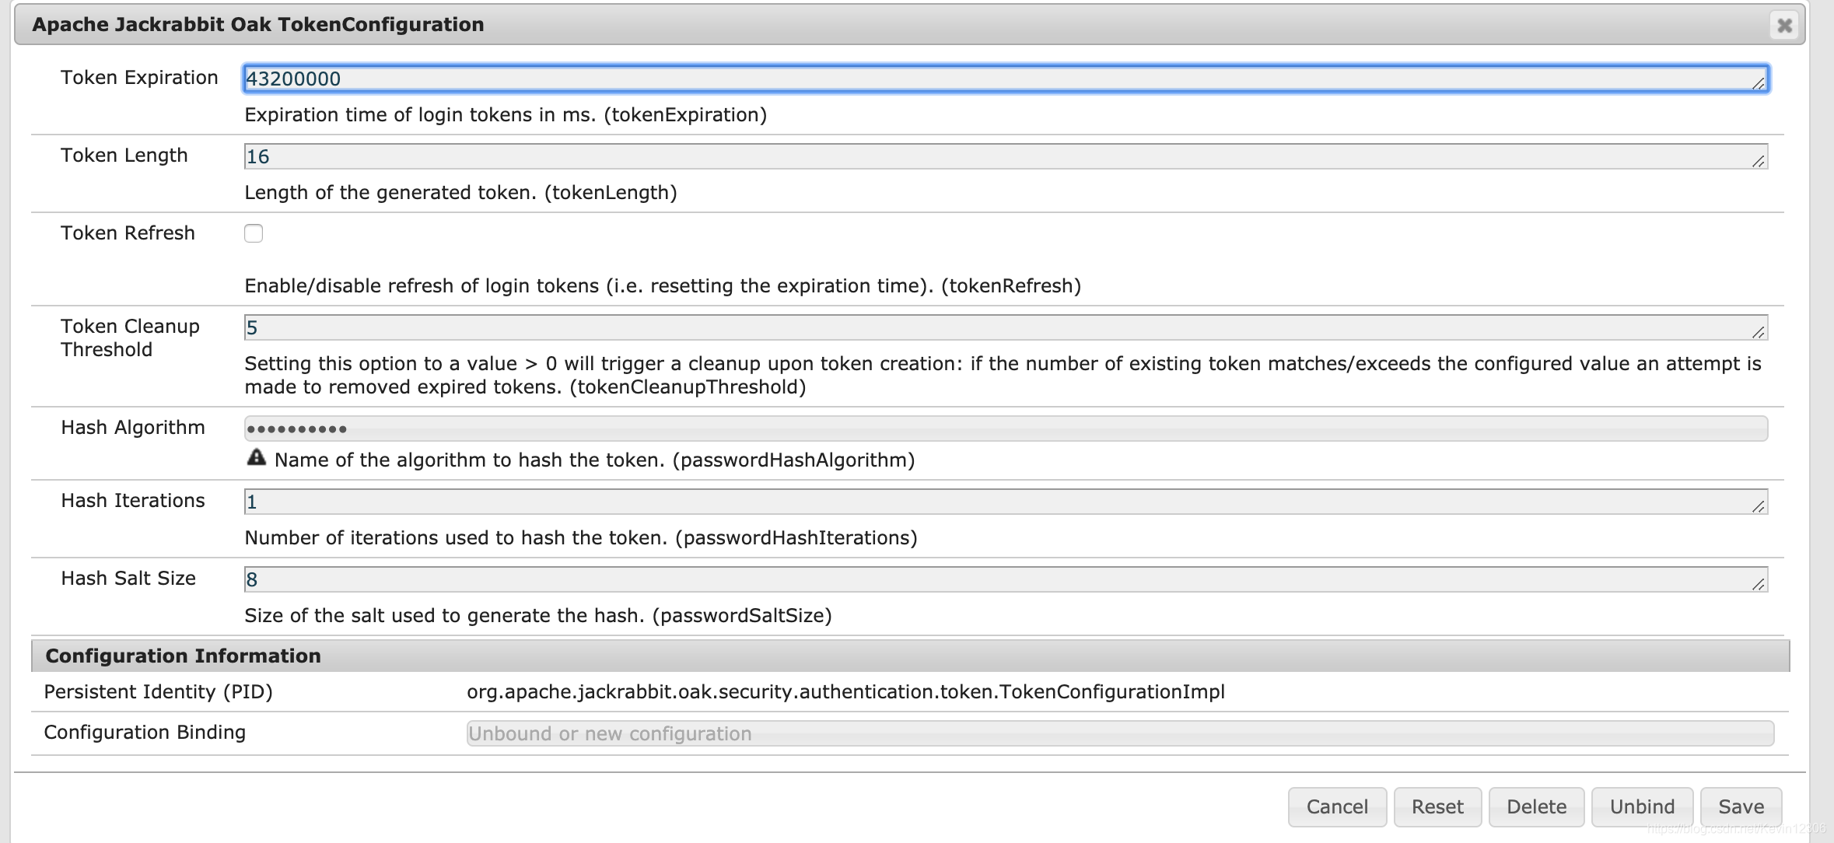Toggle the Token Refresh checkbox
Image resolution: width=1834 pixels, height=843 pixels.
coord(254,233)
